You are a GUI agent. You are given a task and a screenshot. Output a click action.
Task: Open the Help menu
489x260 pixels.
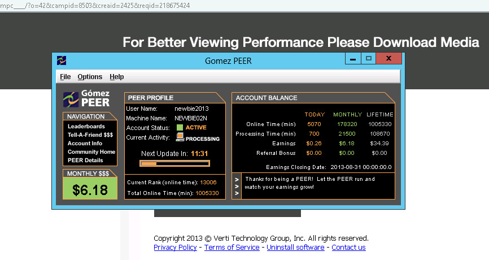(117, 77)
